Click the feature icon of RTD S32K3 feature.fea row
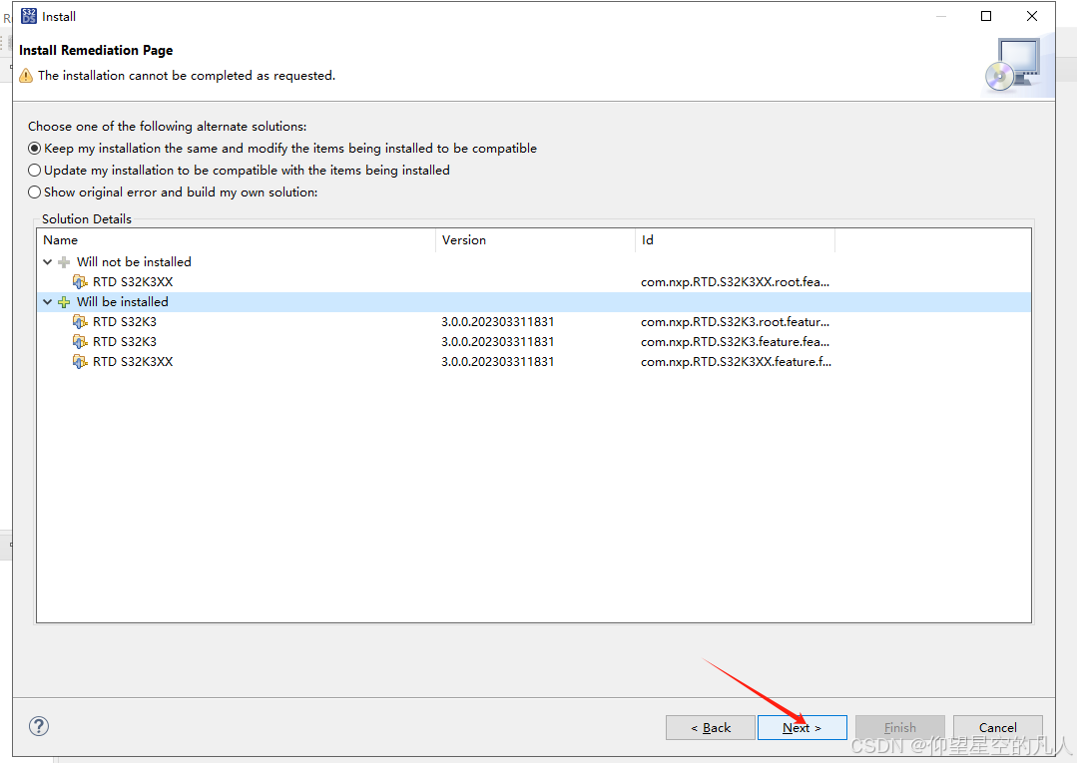The height and width of the screenshot is (763, 1077). pyautogui.click(x=80, y=342)
